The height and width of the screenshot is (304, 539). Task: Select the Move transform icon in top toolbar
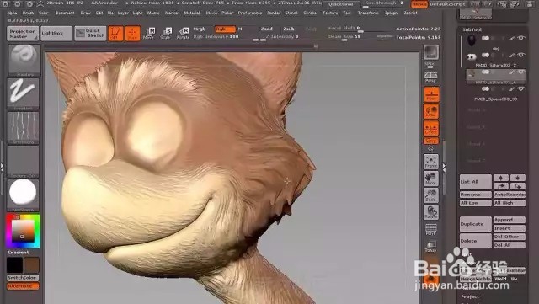(x=150, y=34)
